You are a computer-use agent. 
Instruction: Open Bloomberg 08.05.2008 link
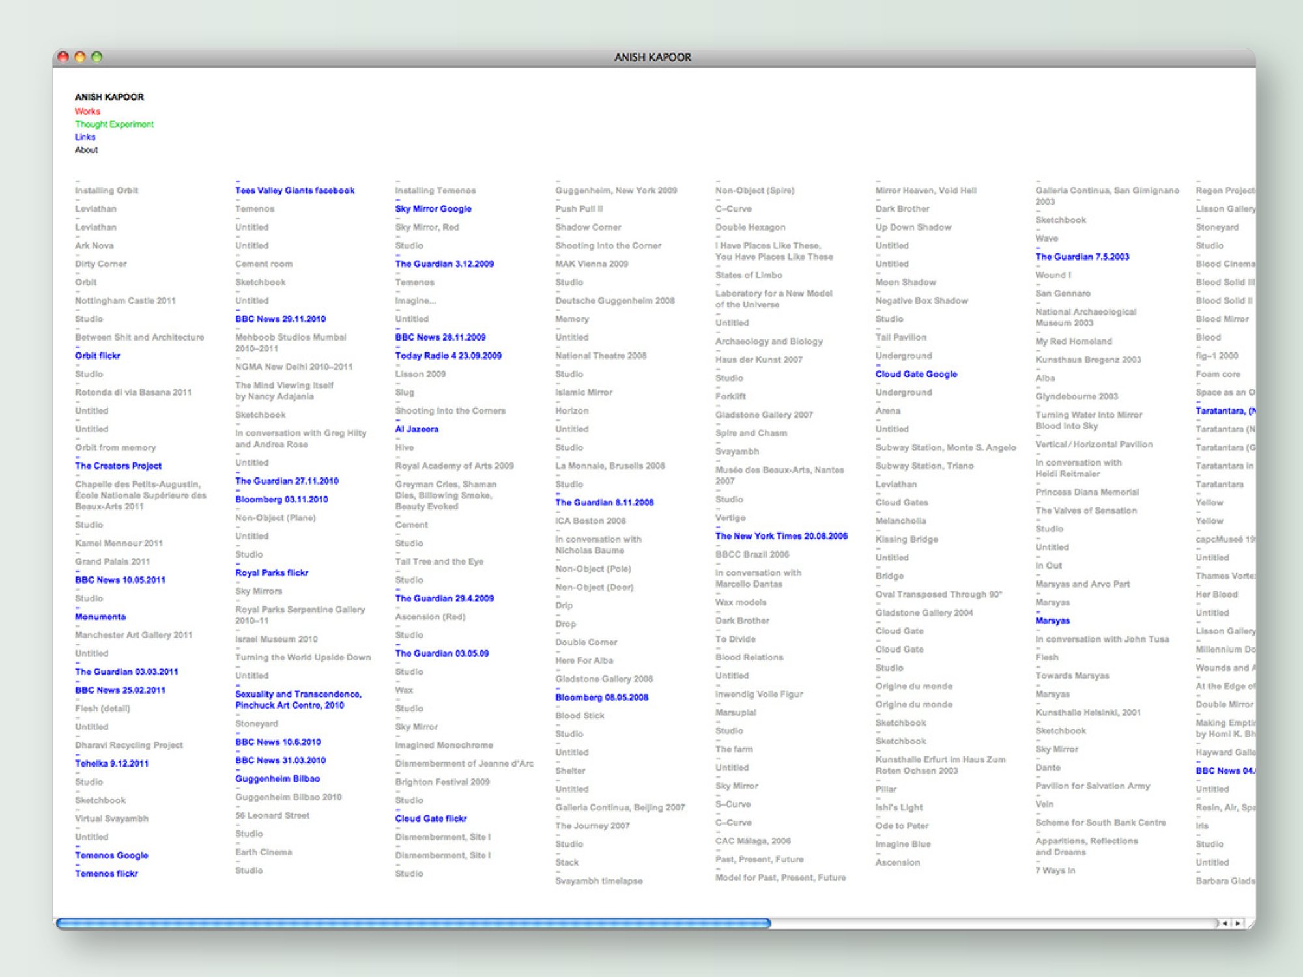tap(601, 698)
